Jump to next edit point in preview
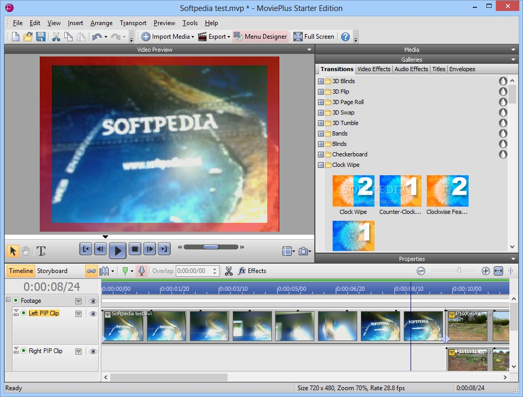Image resolution: width=523 pixels, height=397 pixels. tap(164, 249)
